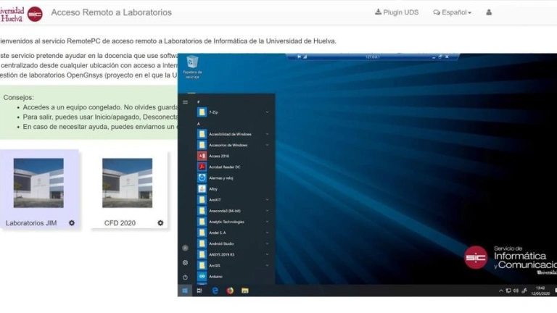Click the Start menu power button
This screenshot has height=313, width=557.
click(186, 277)
